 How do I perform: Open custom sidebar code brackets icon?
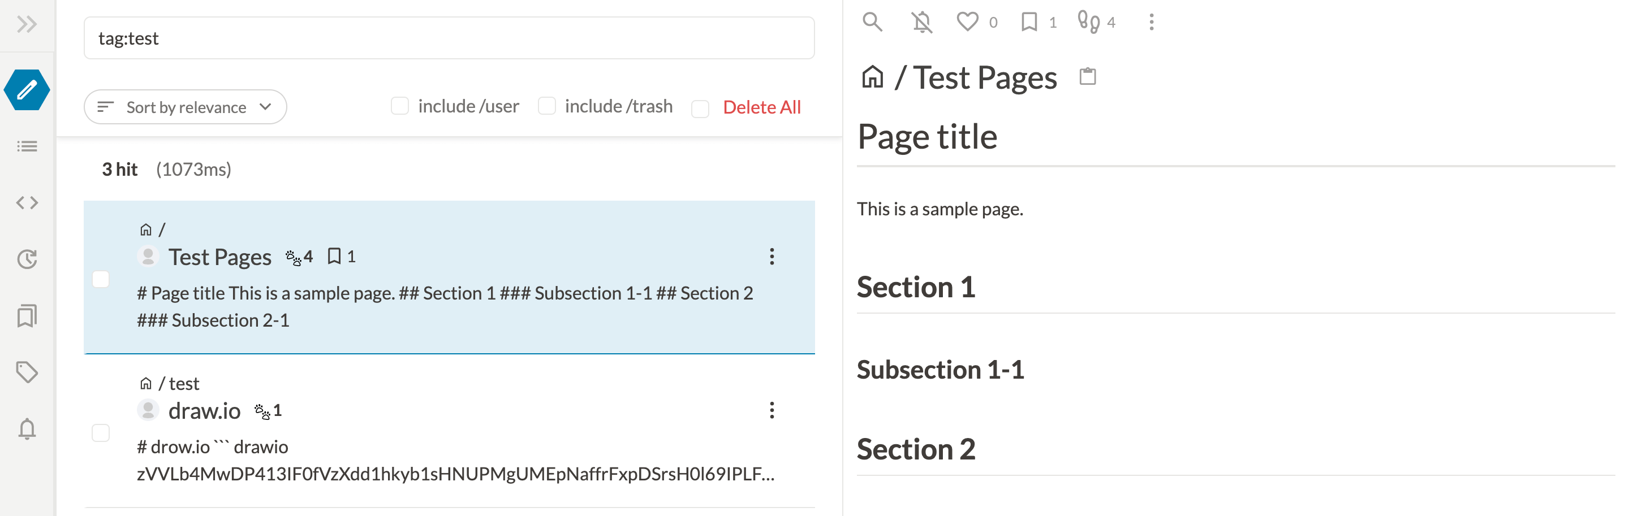point(27,203)
